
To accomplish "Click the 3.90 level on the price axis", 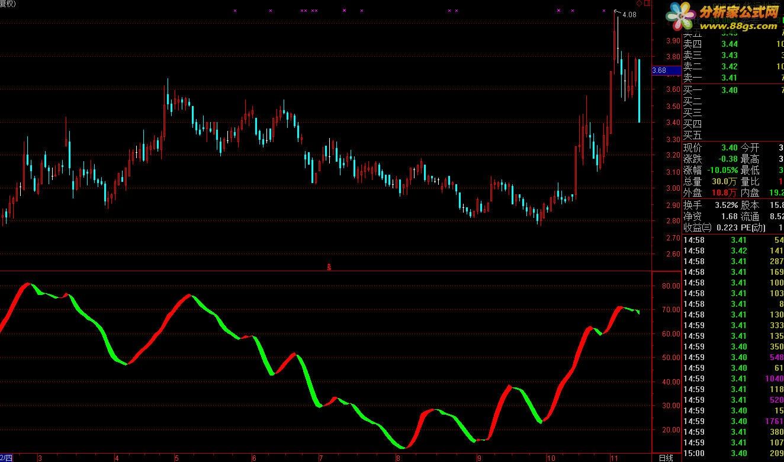I will tap(673, 41).
